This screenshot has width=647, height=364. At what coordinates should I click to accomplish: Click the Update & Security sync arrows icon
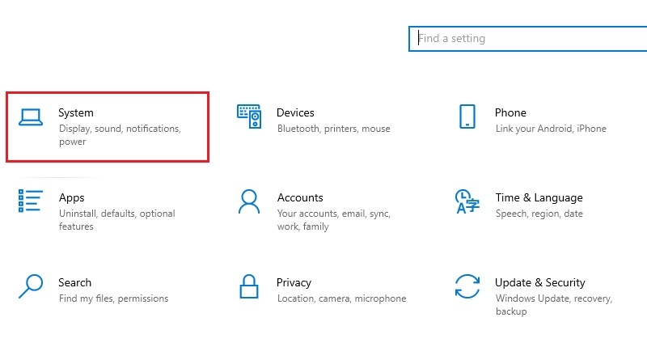click(x=467, y=286)
